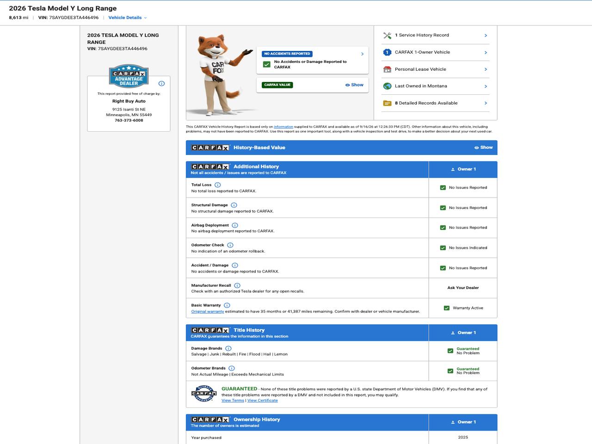
Task: Click CARFAX logo in Additional History header
Action: [210, 166]
